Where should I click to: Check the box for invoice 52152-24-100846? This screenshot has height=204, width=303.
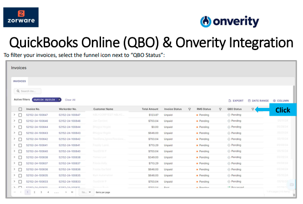20,121
